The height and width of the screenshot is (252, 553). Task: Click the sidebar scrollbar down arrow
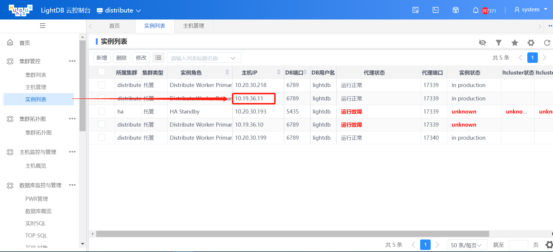tap(82, 244)
